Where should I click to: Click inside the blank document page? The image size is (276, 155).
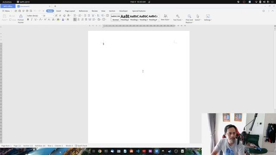tap(139, 87)
